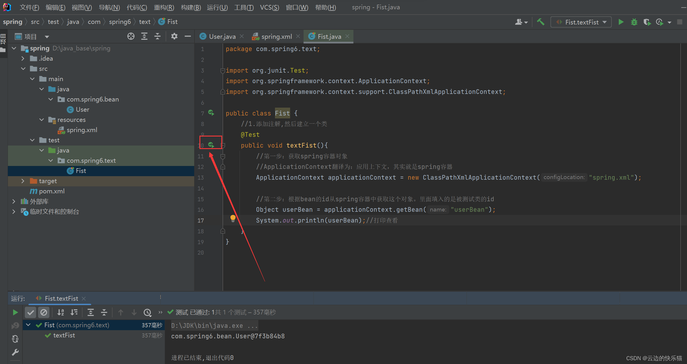687x364 pixels.
Task: Expand all test results icon
Action: pyautogui.click(x=91, y=313)
